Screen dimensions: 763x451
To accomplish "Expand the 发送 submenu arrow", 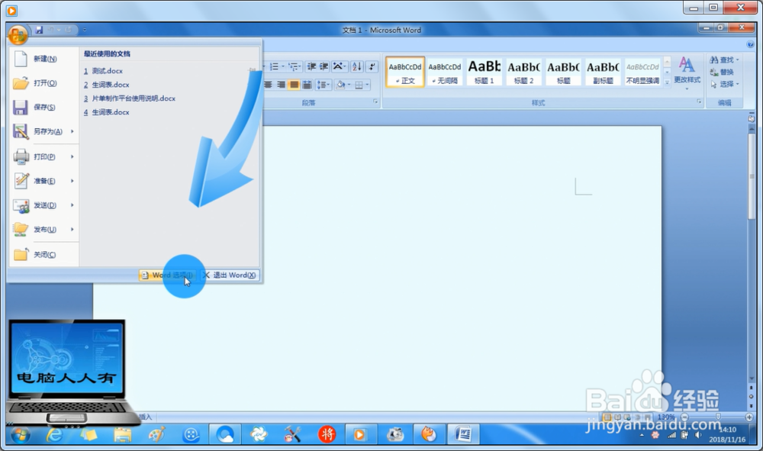I will (x=72, y=205).
